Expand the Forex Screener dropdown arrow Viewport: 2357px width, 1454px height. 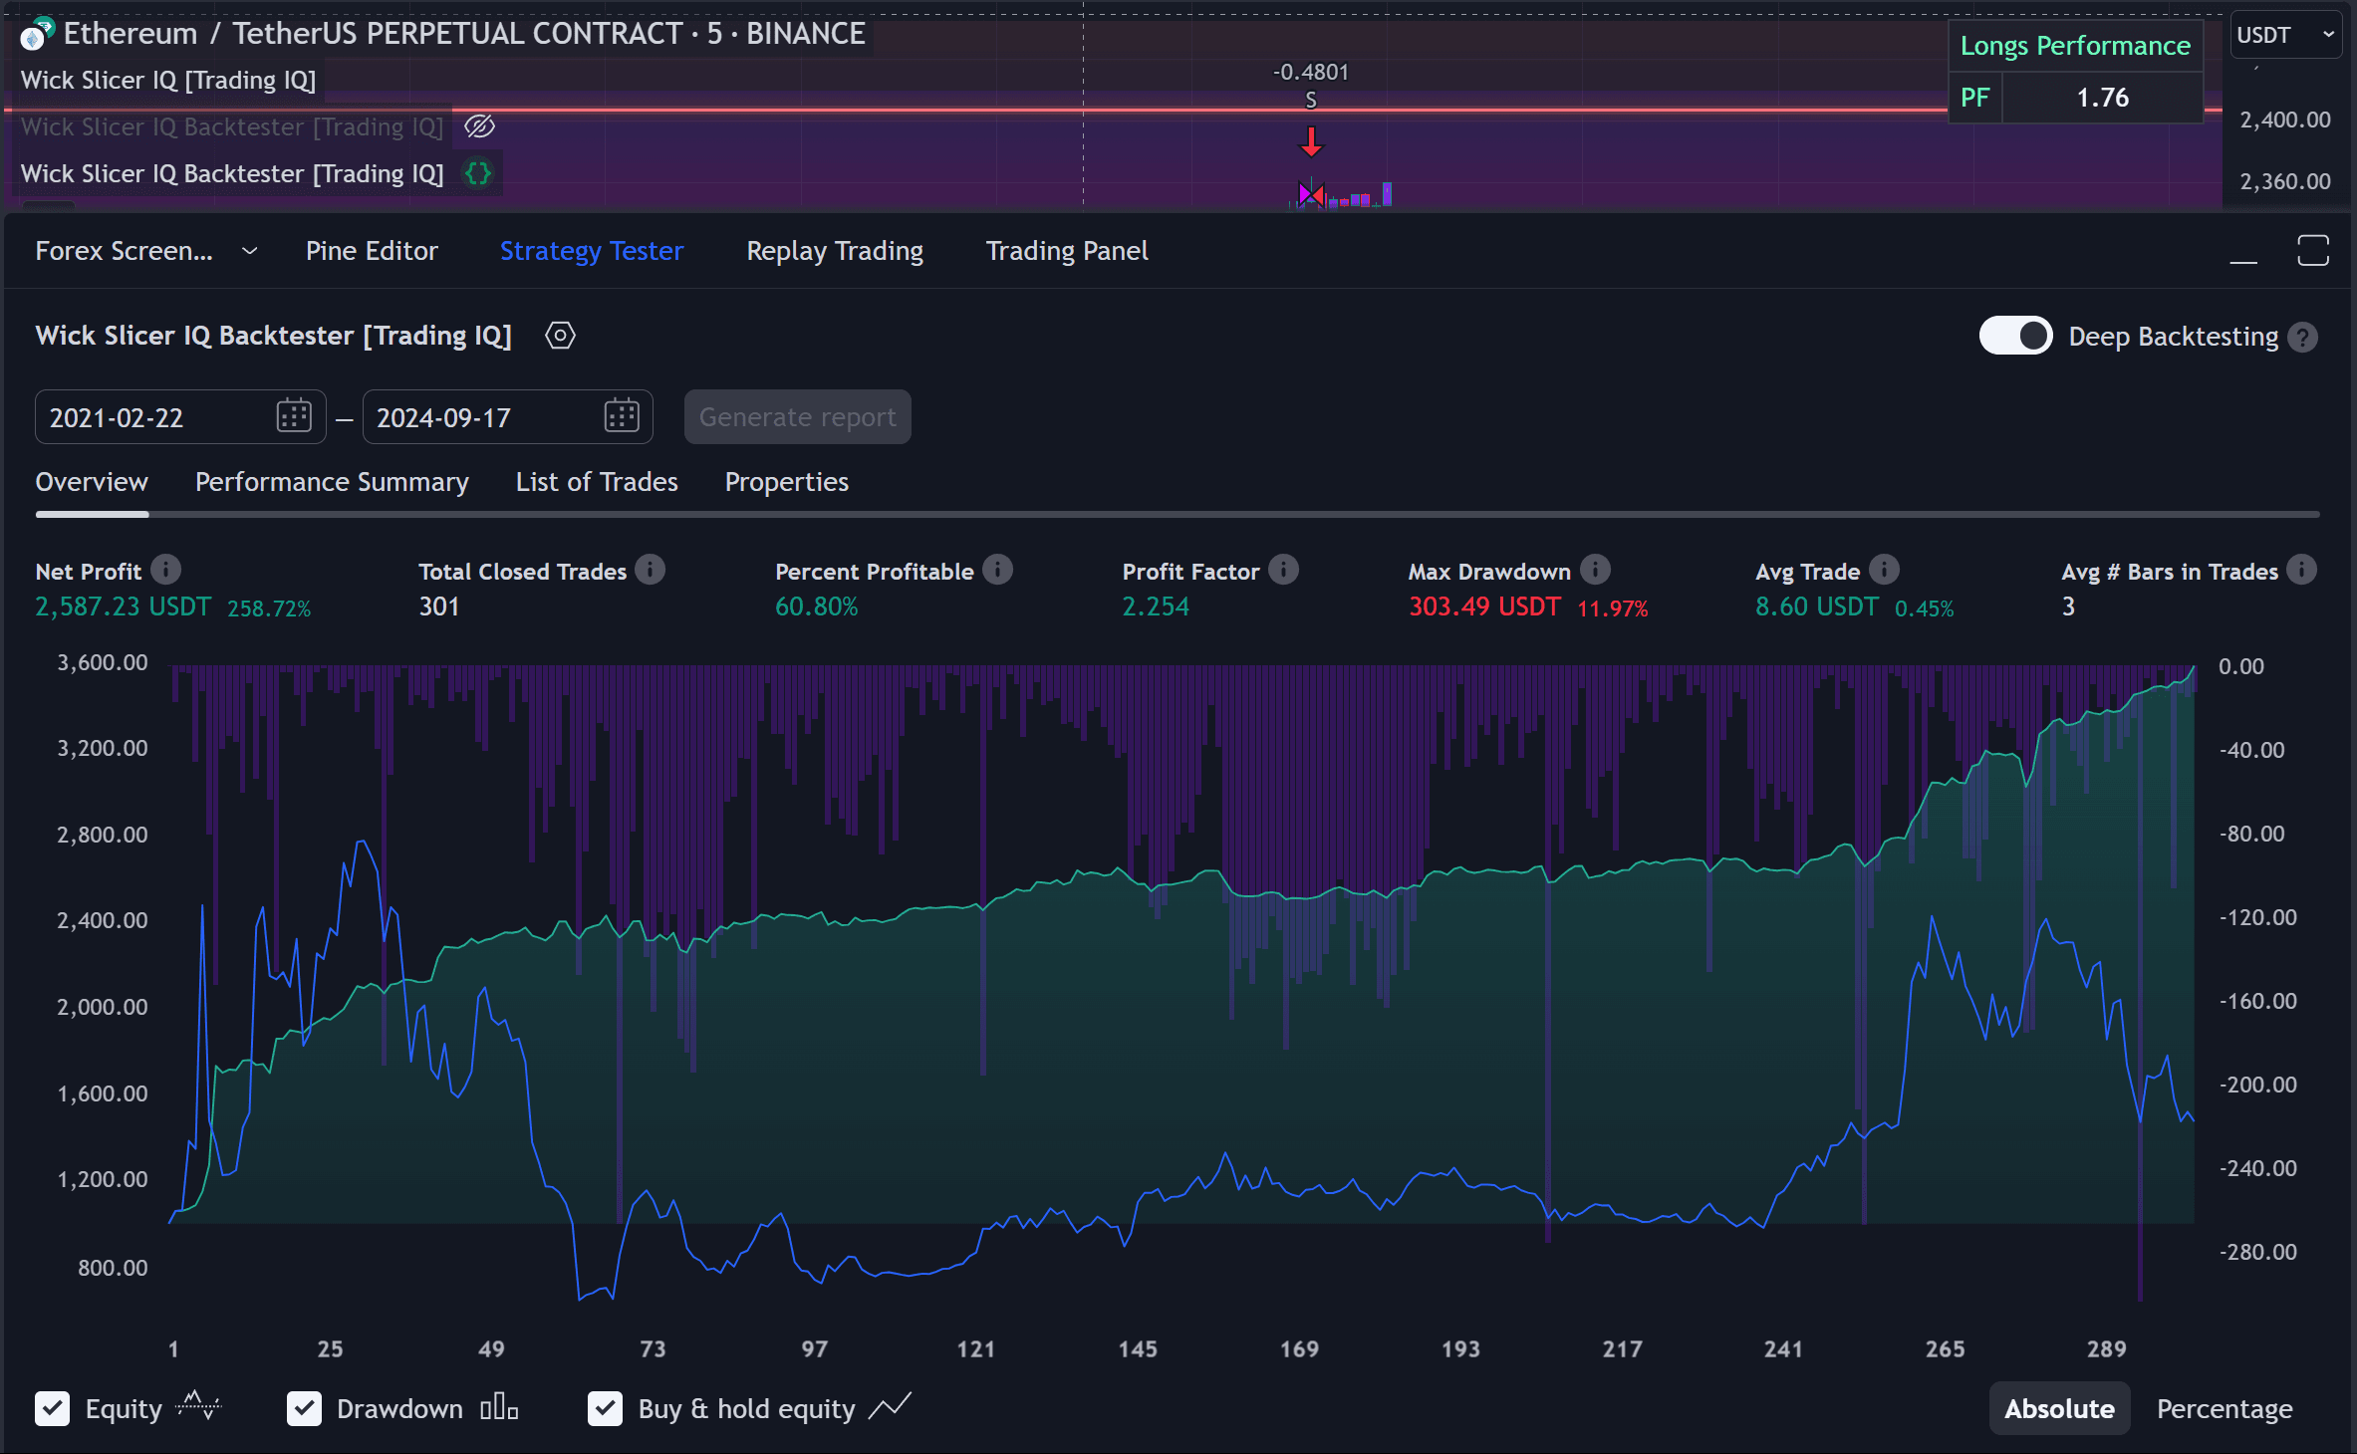pos(250,251)
